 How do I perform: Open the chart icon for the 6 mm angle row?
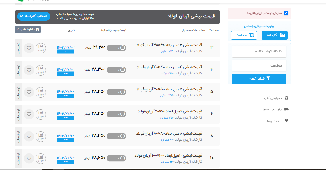coord(41,114)
